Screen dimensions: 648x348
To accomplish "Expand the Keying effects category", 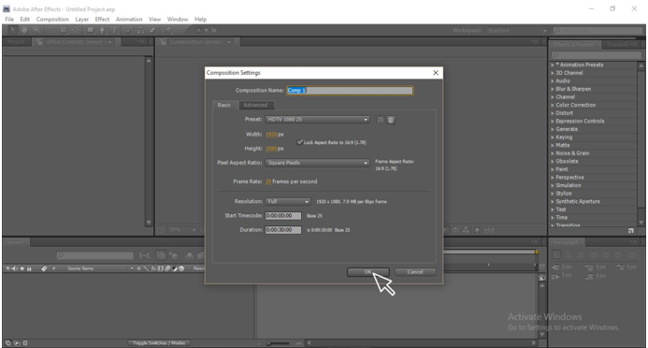I will point(552,138).
